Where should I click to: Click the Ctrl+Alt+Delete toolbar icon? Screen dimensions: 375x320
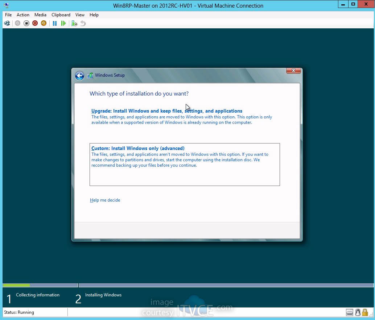pyautogui.click(x=7, y=23)
